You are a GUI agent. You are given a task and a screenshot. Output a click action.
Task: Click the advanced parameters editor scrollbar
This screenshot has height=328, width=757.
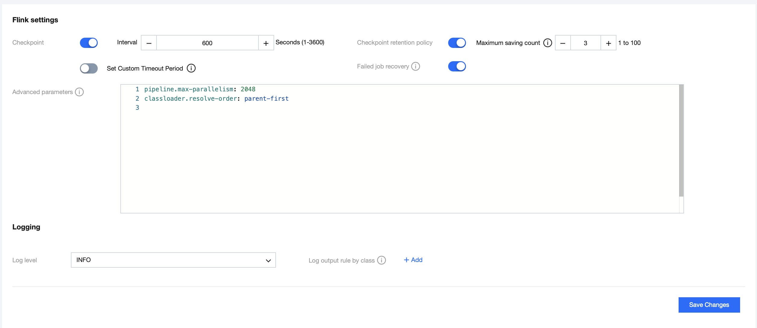pos(681,140)
